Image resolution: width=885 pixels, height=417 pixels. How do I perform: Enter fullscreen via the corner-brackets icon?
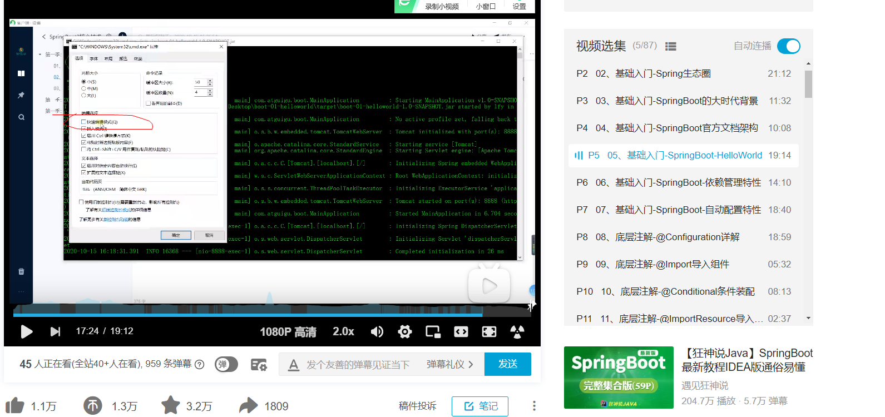[x=489, y=332]
